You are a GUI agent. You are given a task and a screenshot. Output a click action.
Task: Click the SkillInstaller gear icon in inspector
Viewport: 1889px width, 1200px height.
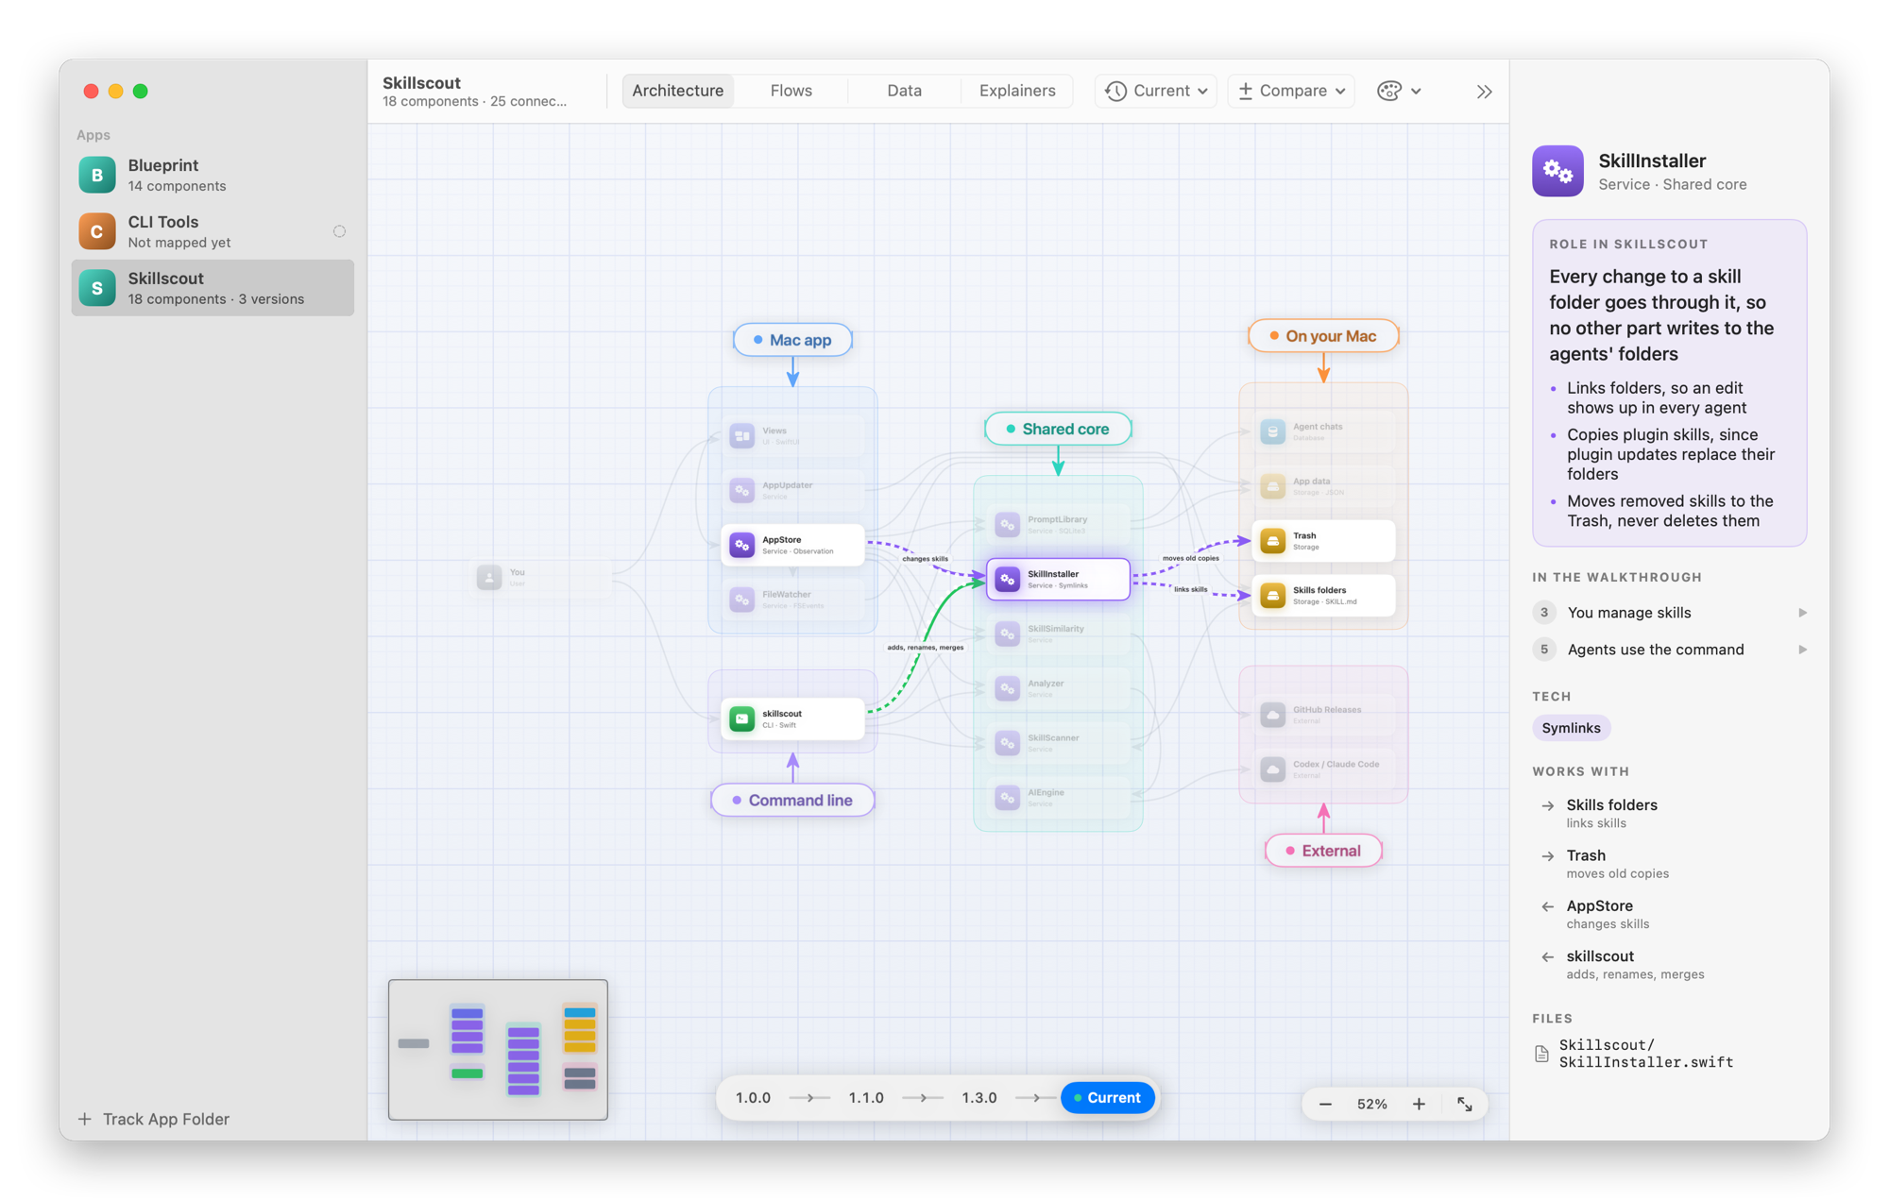click(1557, 171)
